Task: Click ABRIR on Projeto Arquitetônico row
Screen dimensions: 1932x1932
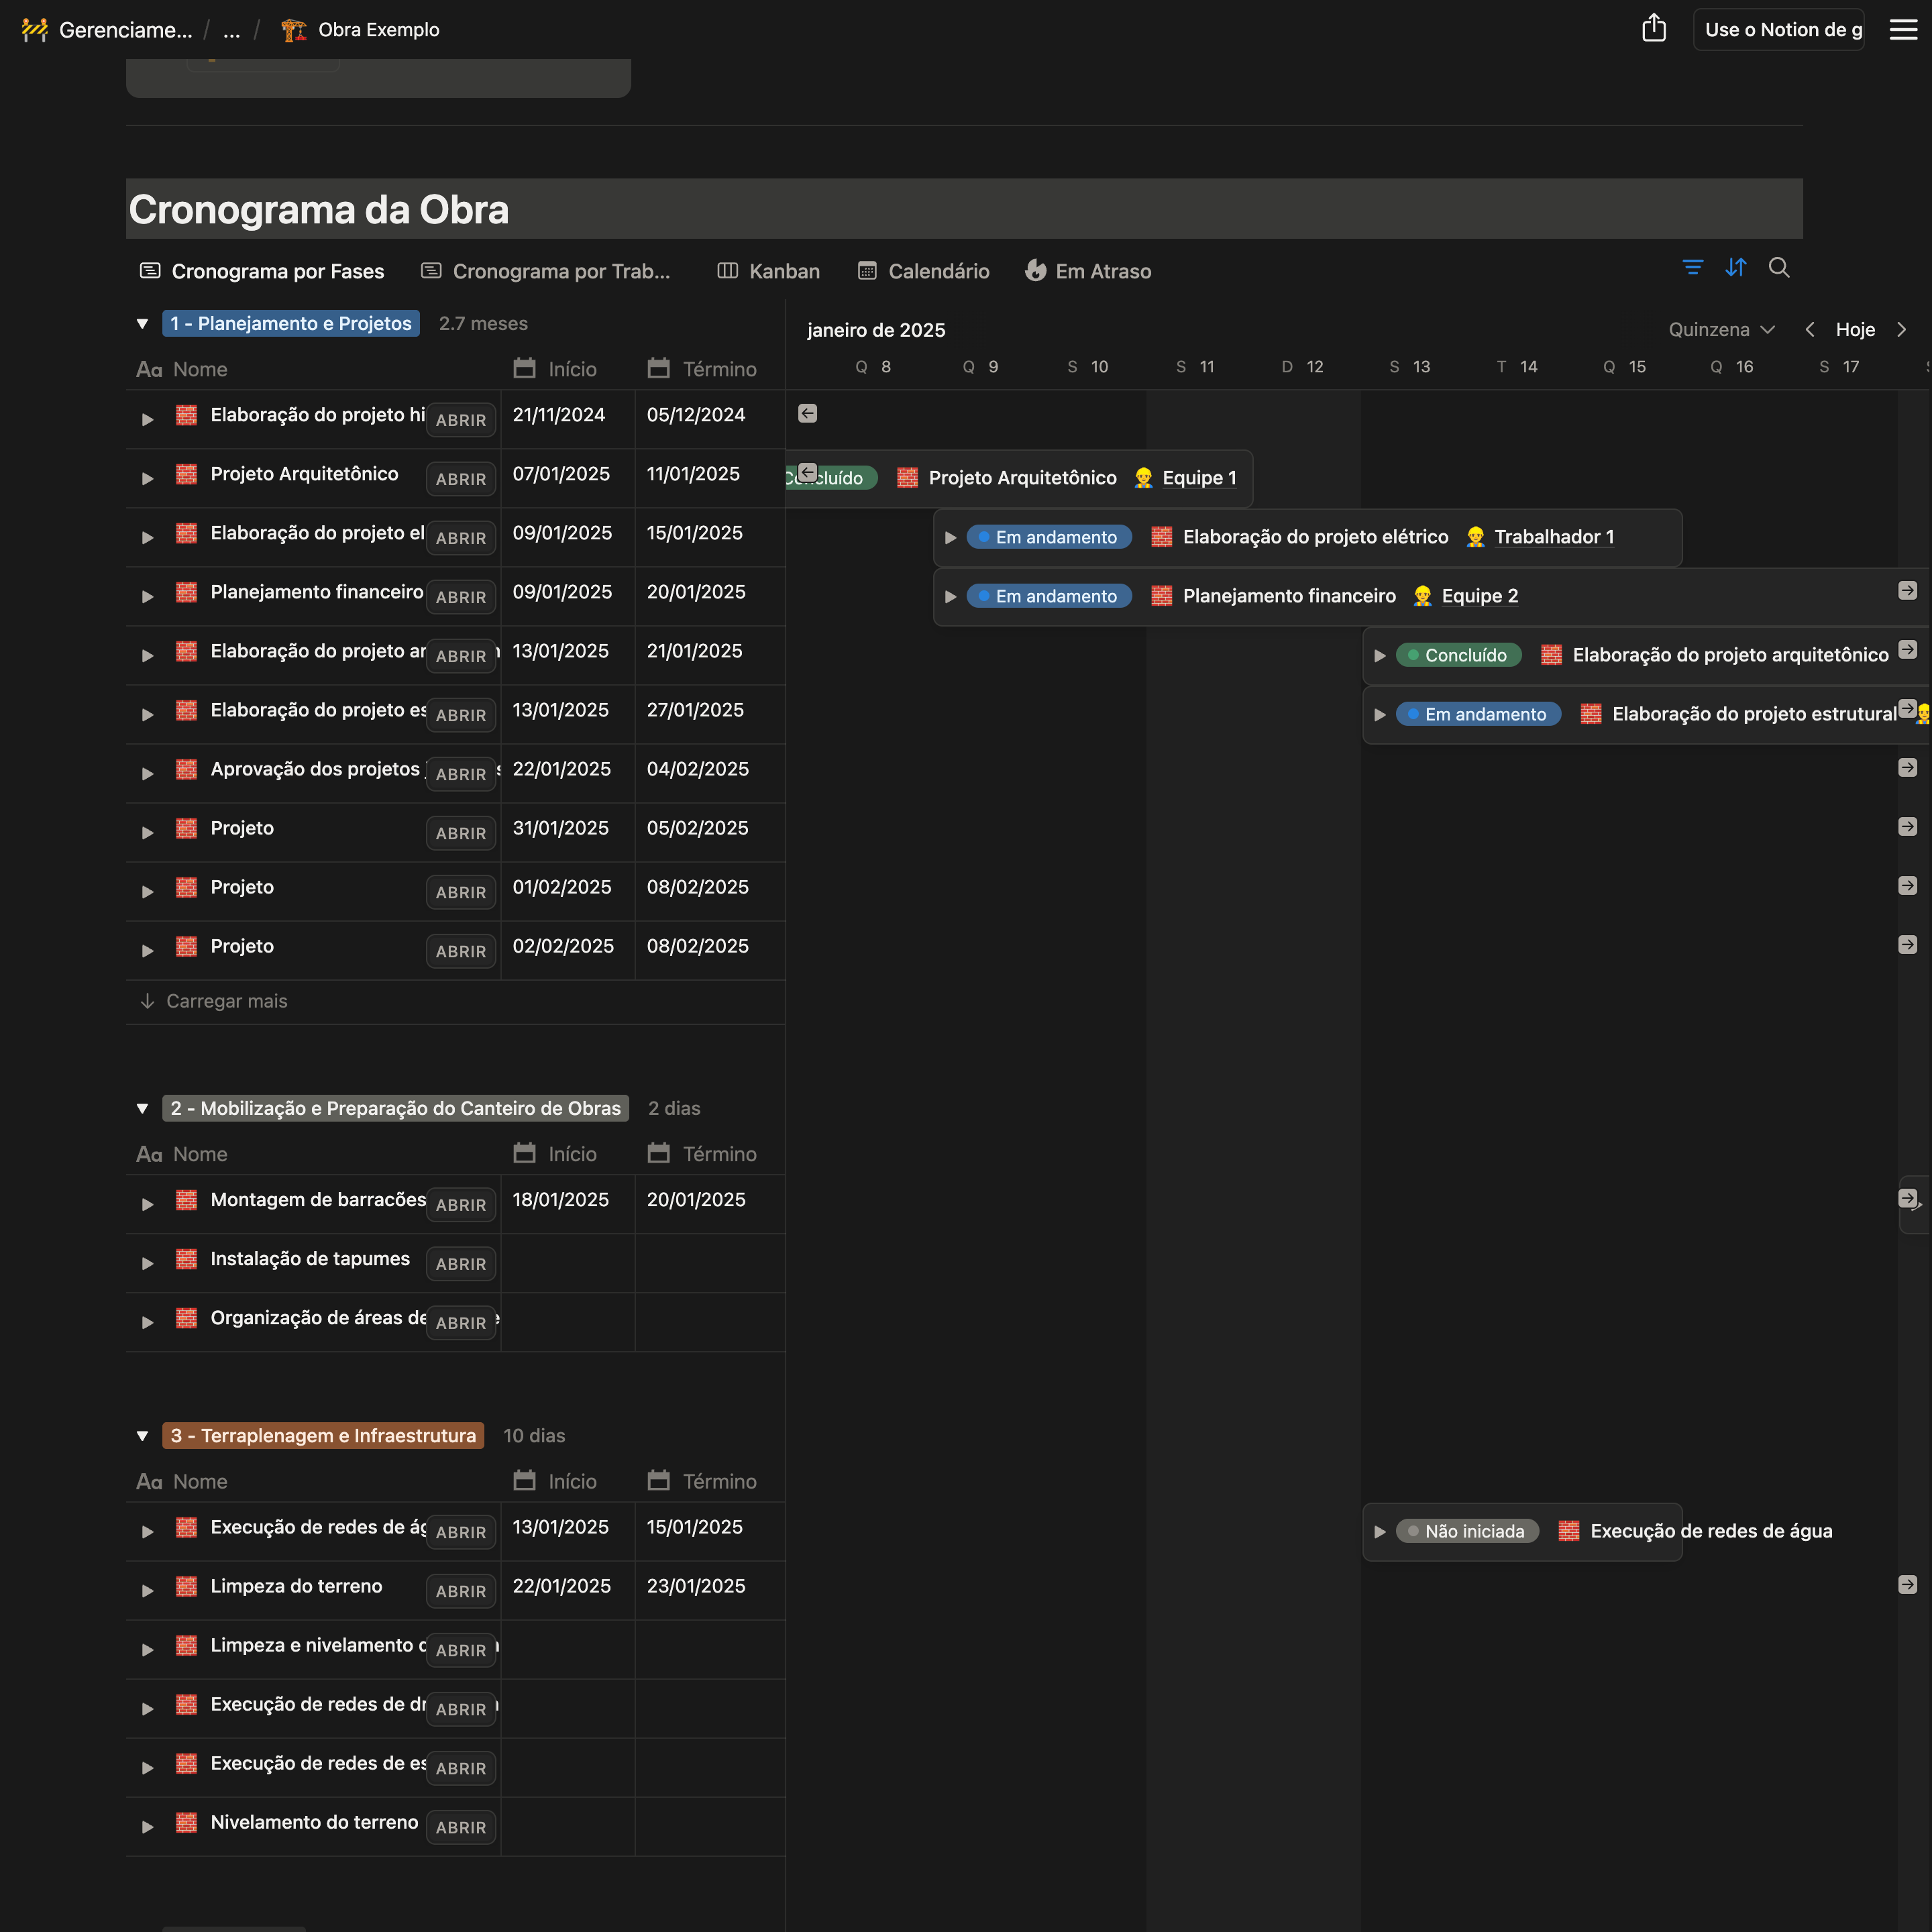Action: tap(460, 480)
